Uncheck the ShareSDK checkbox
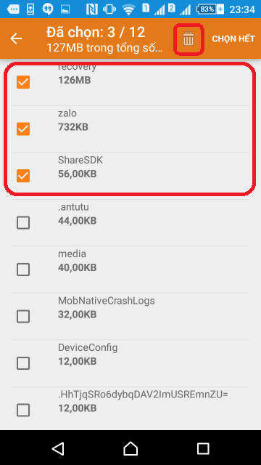Screen dimensions: 261x465 [x=23, y=176]
